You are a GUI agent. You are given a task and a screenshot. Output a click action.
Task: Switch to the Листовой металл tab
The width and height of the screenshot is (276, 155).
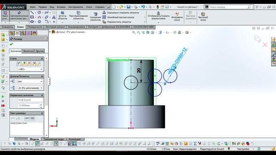click(x=55, y=27)
